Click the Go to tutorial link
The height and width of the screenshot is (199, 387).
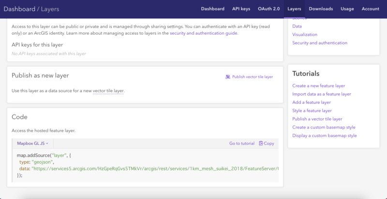pos(242,143)
